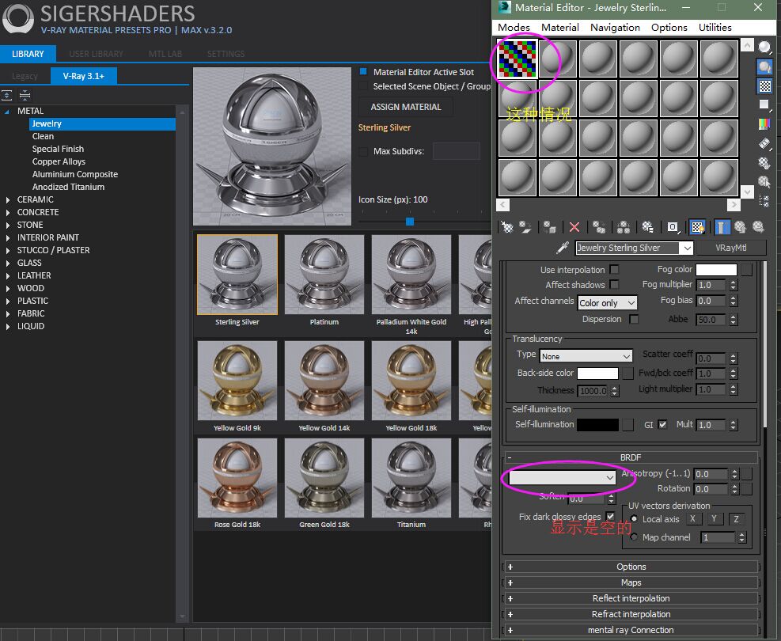The width and height of the screenshot is (781, 641).
Task: Click the Get Material icon
Action: 507,227
